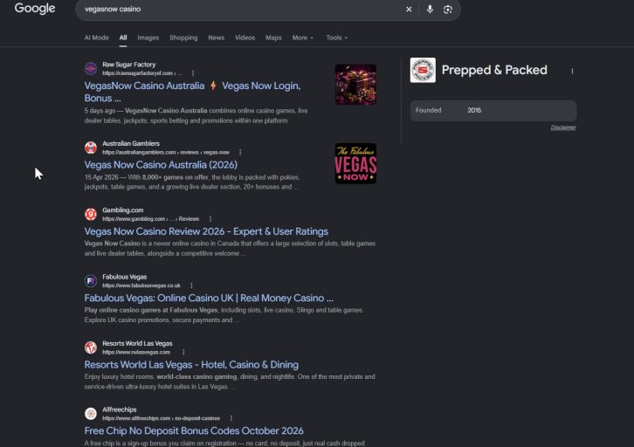634x447 pixels.
Task: Open Resorts World Las Vegas Hotel link
Action: (x=191, y=365)
